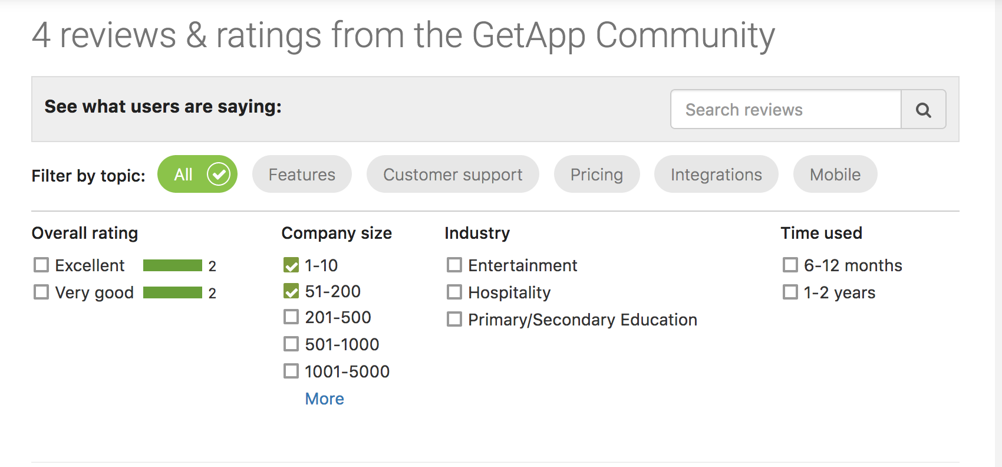Enable the 201-500 company size filter
Image resolution: width=1002 pixels, height=467 pixels.
tap(291, 317)
